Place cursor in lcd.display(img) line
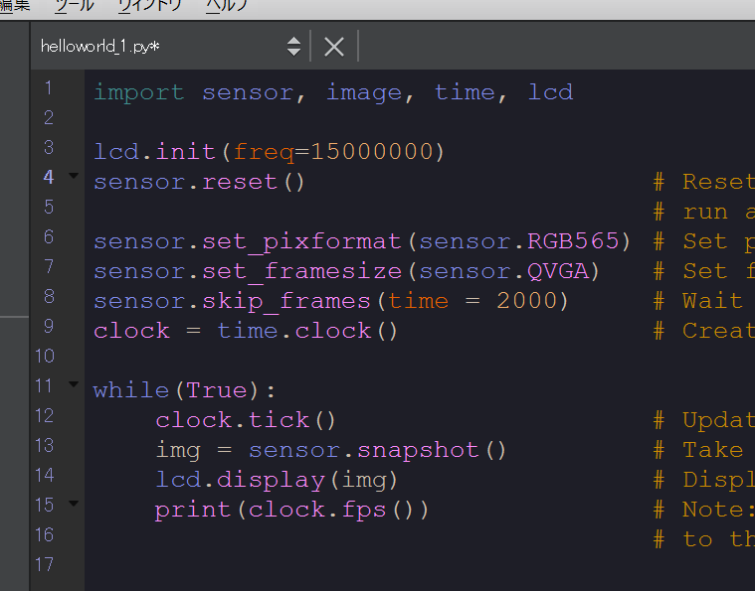Image resolution: width=755 pixels, height=591 pixels. (277, 480)
